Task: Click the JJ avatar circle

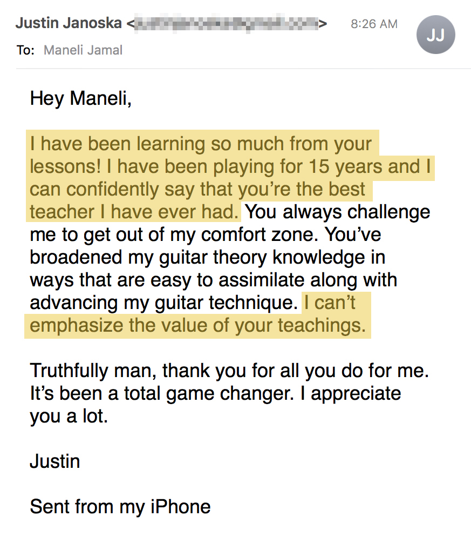Action: pos(435,34)
